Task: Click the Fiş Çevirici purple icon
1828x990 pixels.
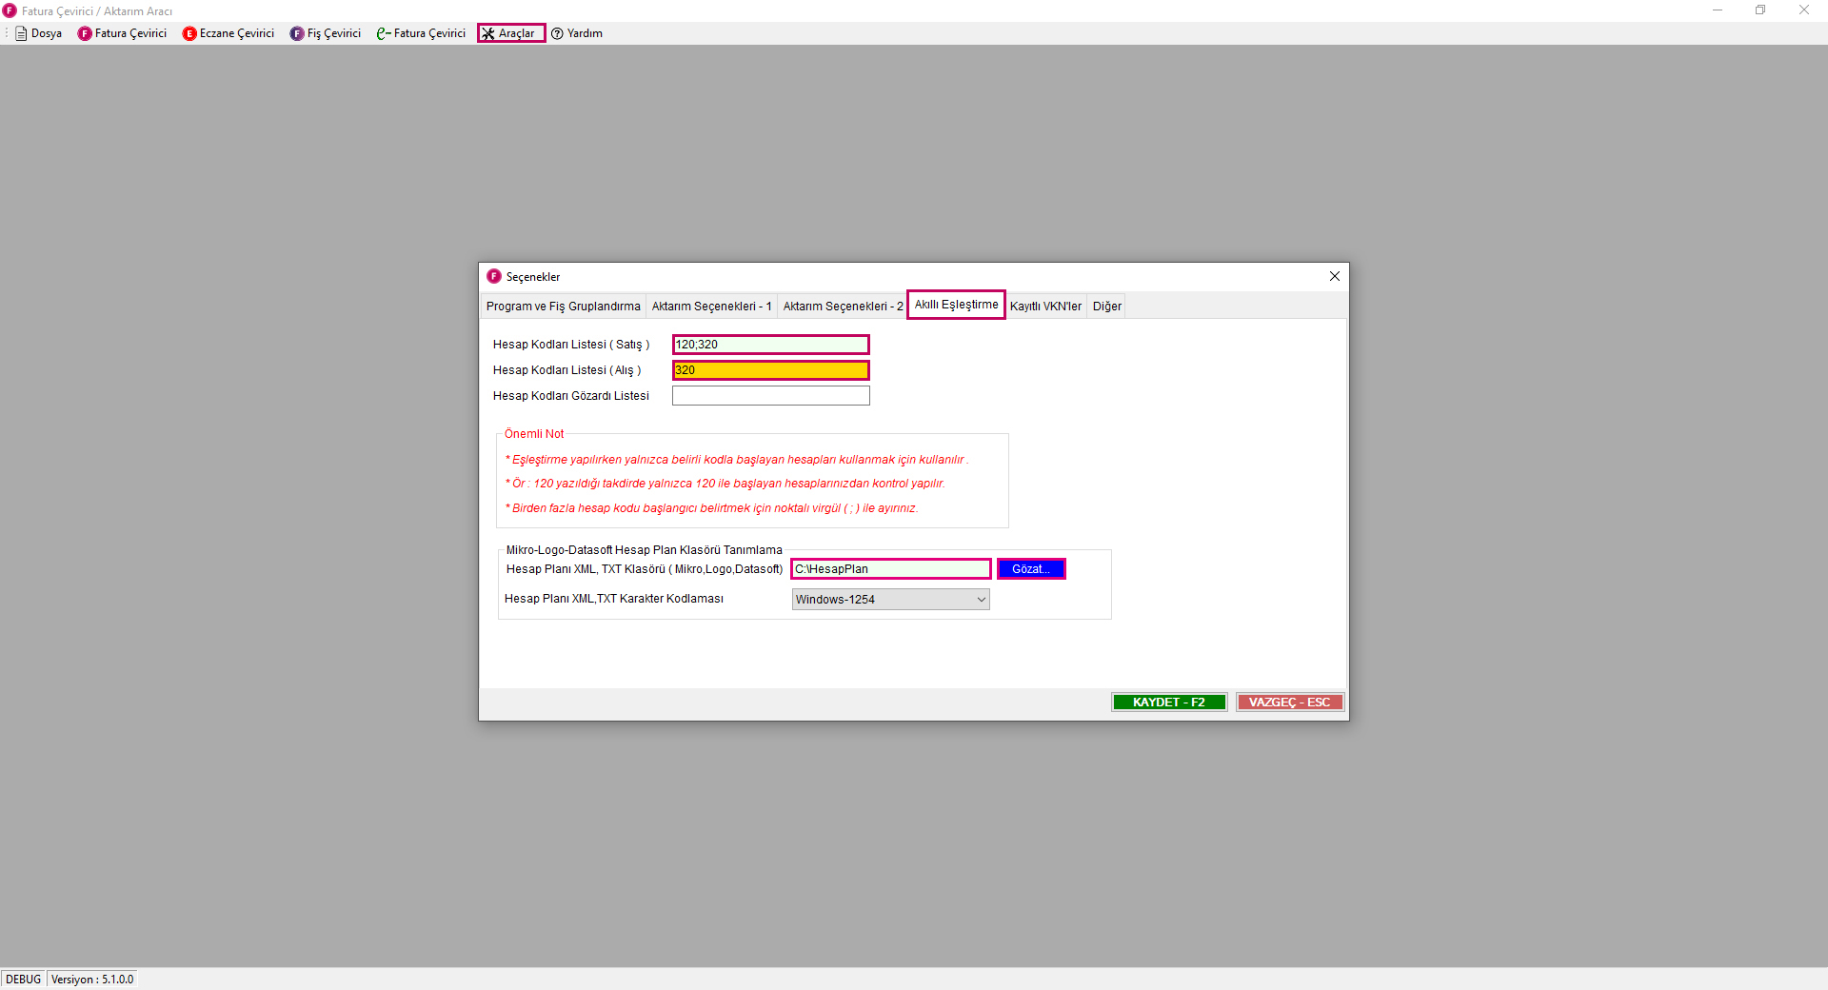Action: coord(297,33)
